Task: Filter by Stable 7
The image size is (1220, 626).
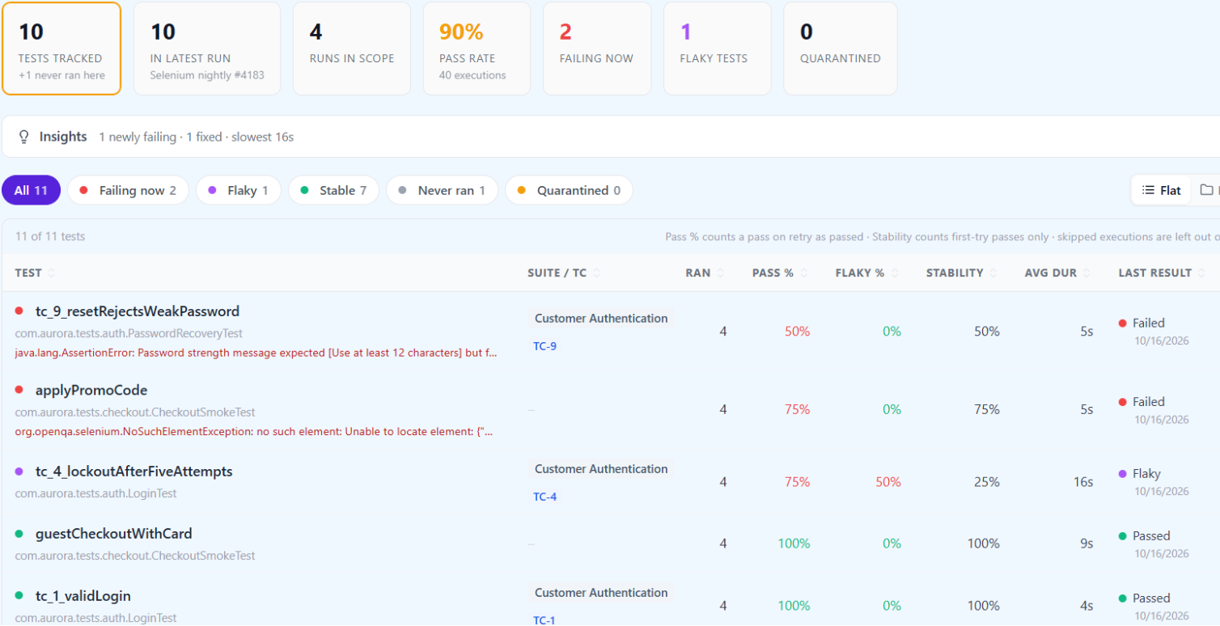Action: tap(333, 191)
